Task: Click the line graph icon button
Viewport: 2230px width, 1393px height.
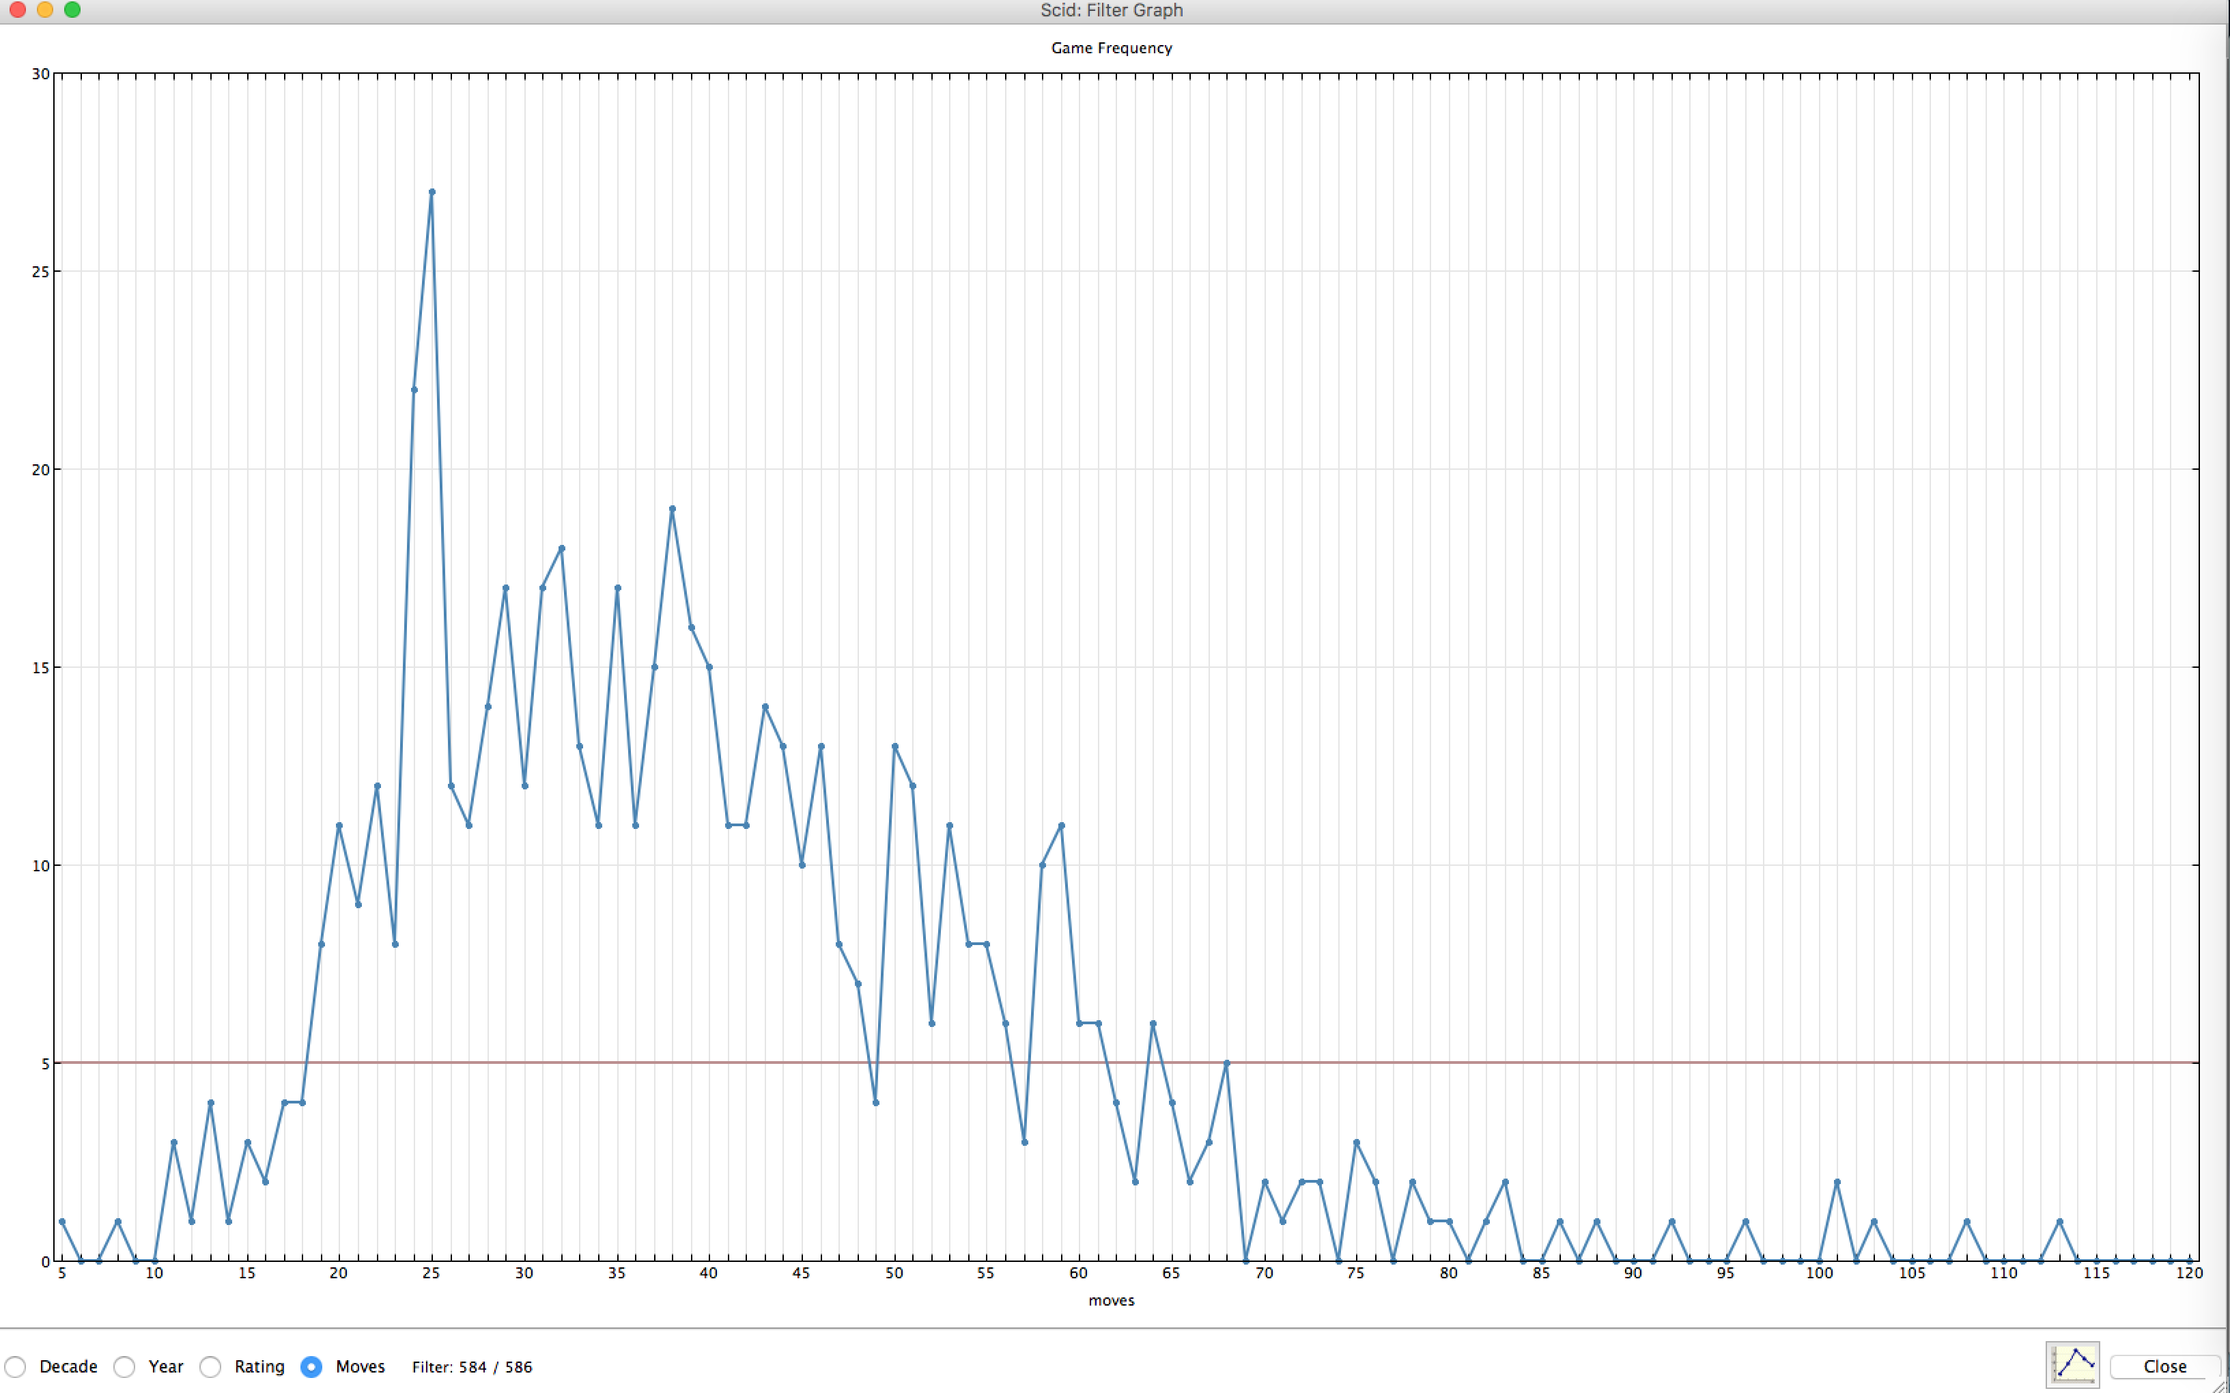Action: click(x=2072, y=1364)
